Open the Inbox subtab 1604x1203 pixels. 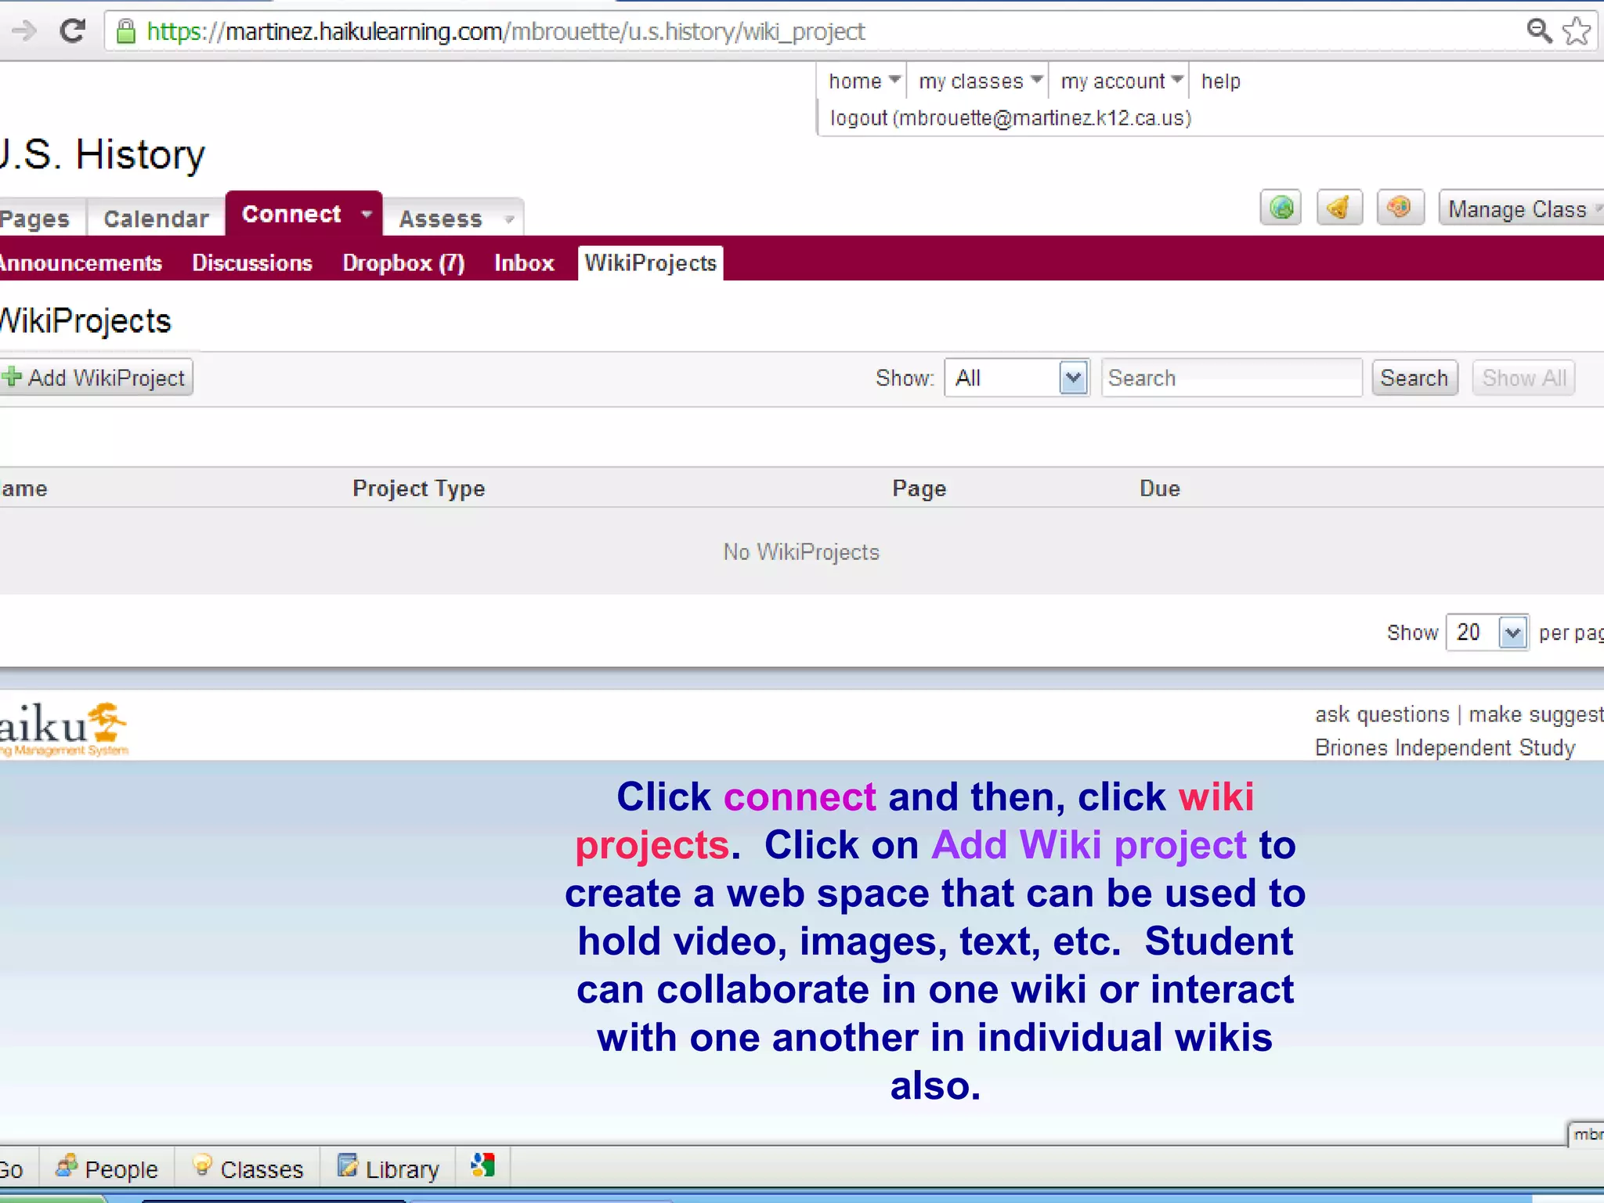click(524, 263)
